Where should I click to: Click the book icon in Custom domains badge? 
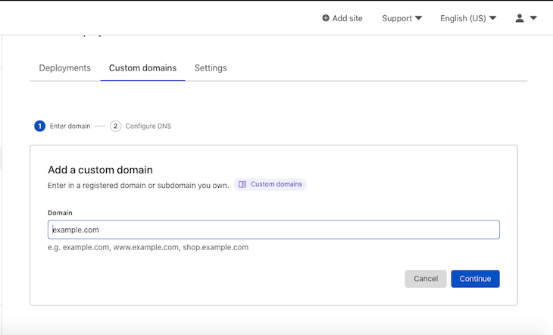click(x=242, y=185)
